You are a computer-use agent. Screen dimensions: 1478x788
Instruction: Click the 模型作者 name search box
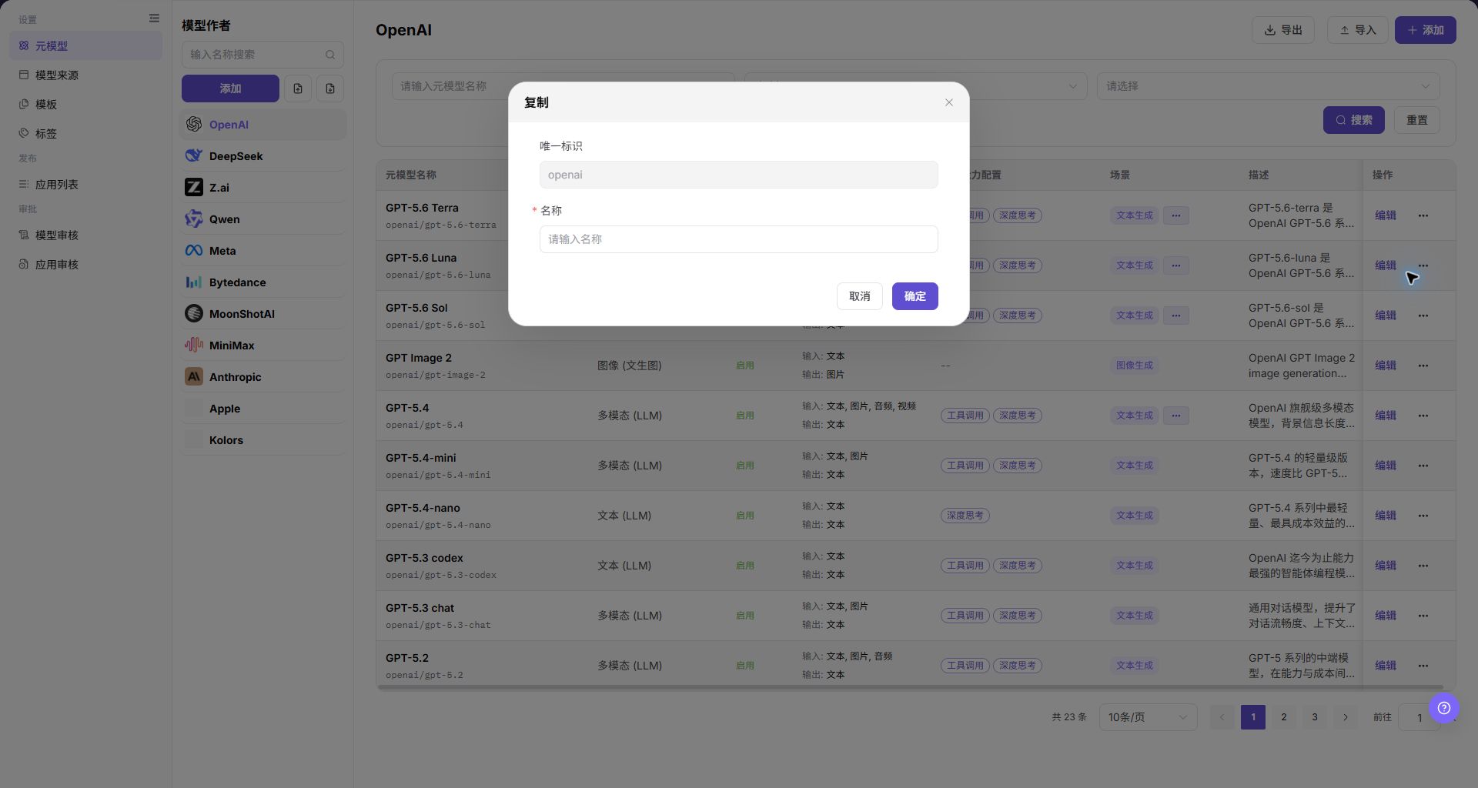coord(262,55)
